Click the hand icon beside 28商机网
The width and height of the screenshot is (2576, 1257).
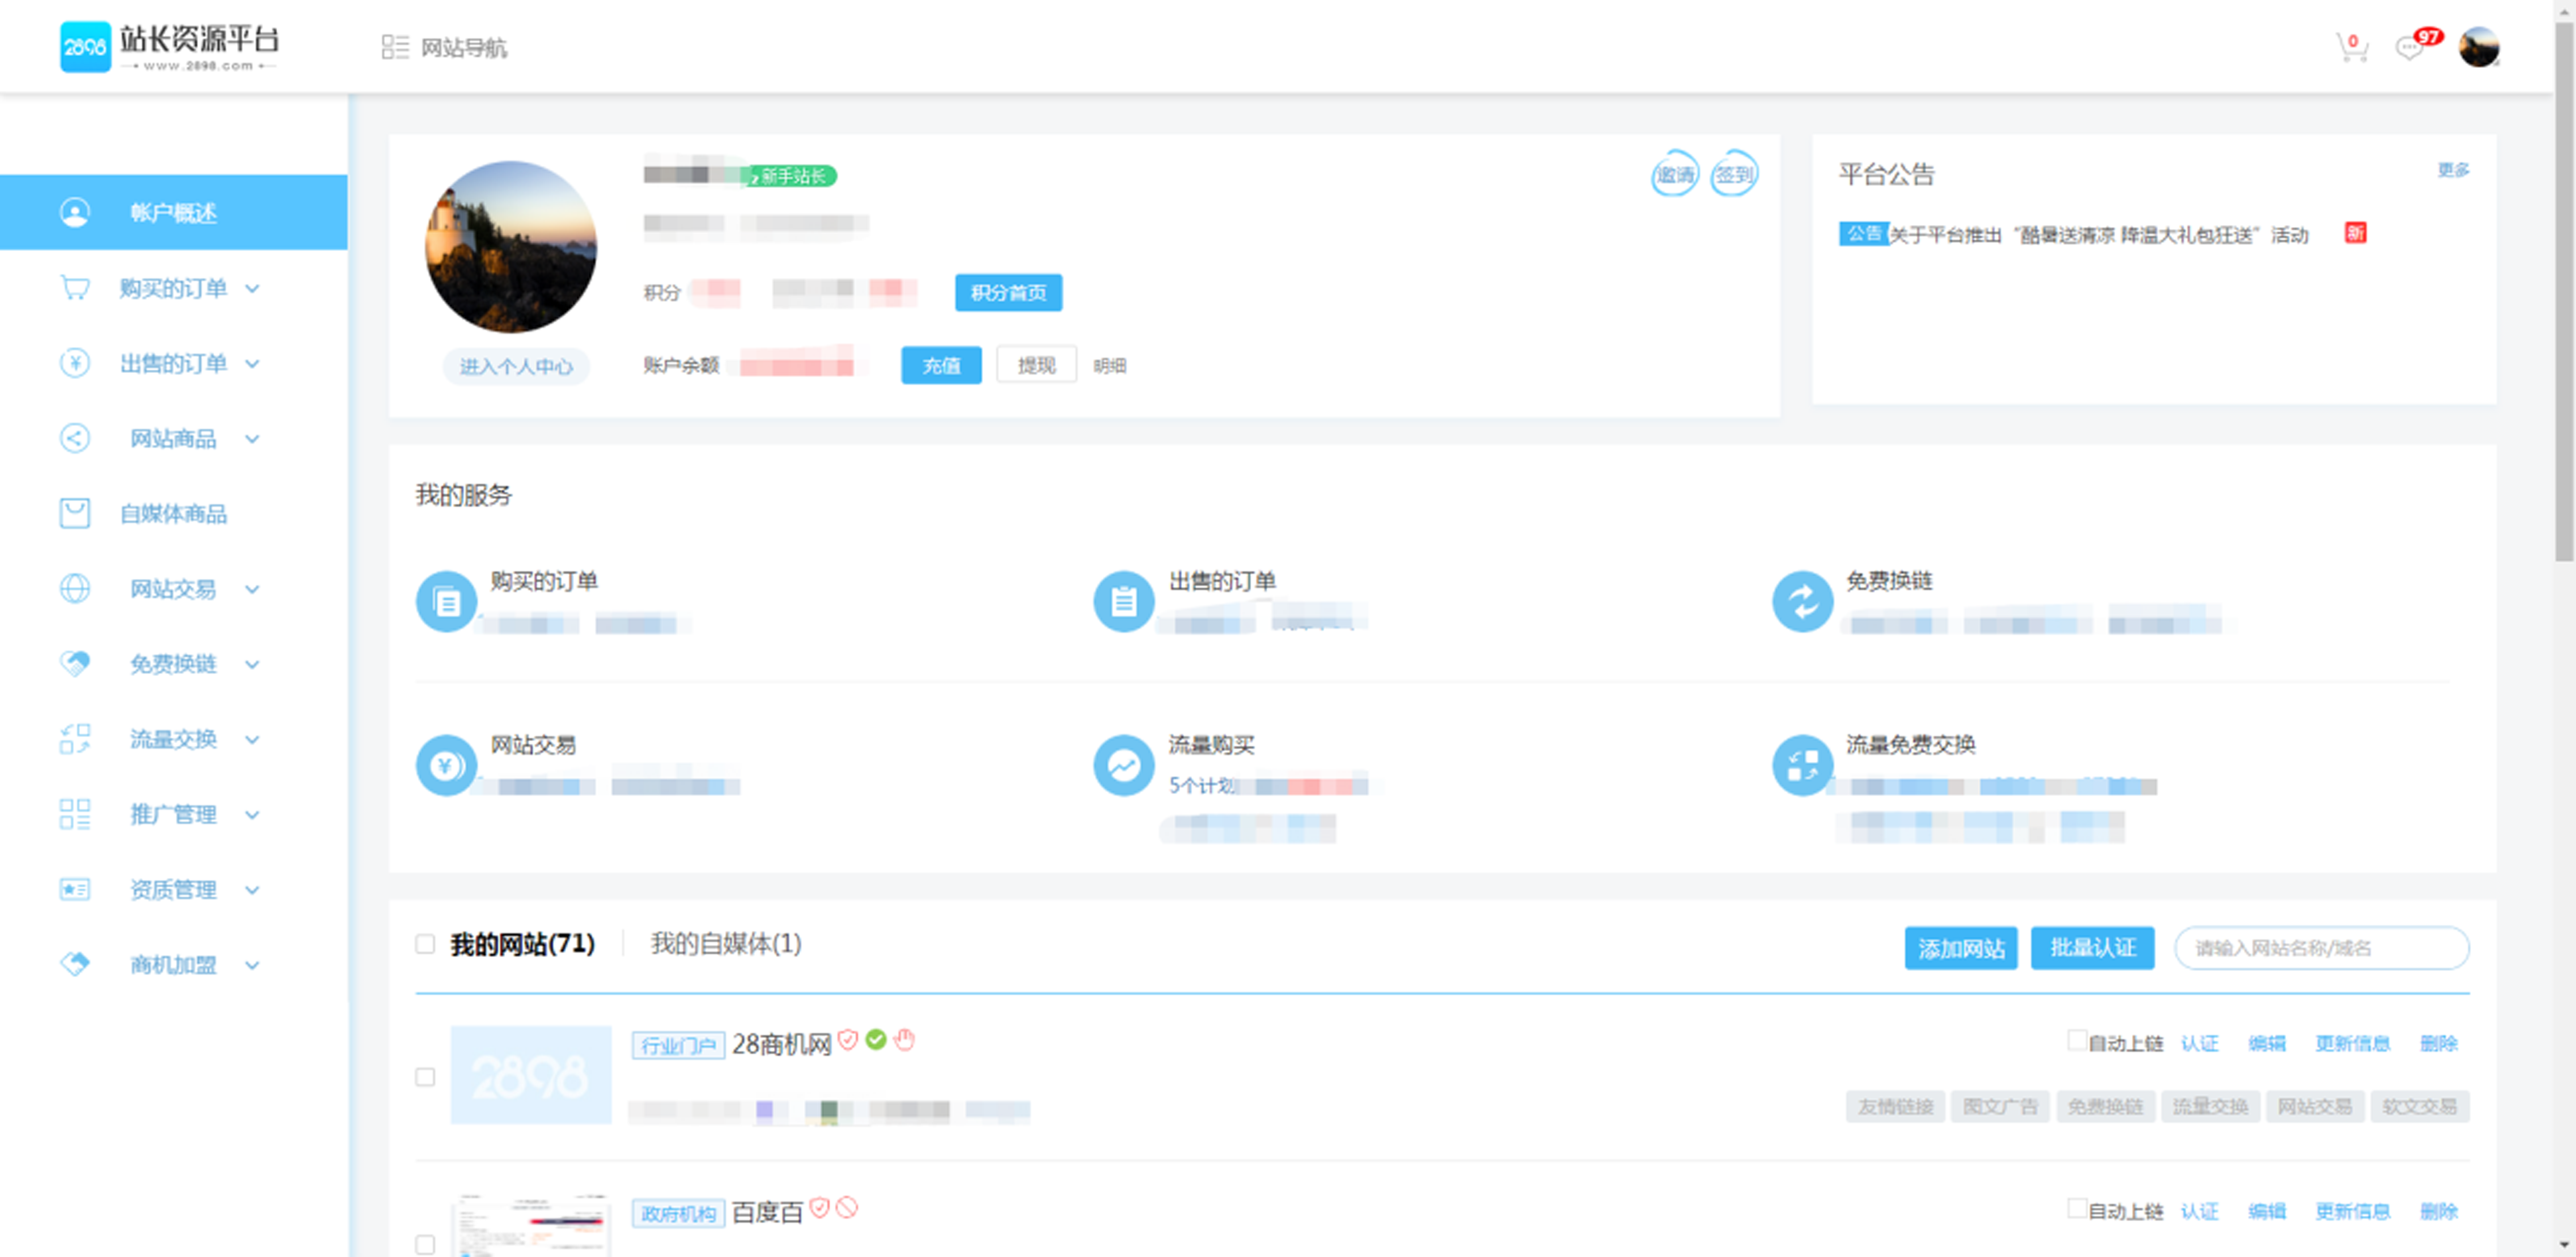905,1040
